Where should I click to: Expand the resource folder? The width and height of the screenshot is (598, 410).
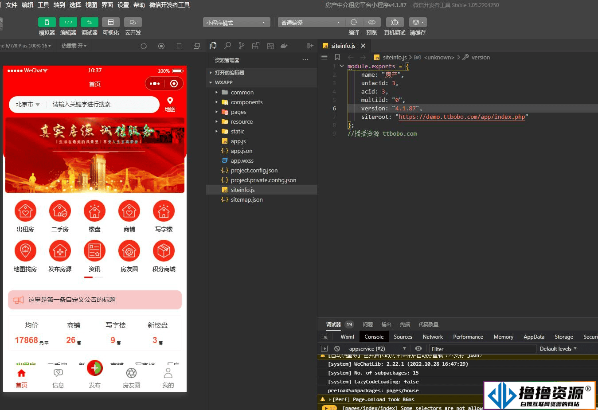coord(262,121)
